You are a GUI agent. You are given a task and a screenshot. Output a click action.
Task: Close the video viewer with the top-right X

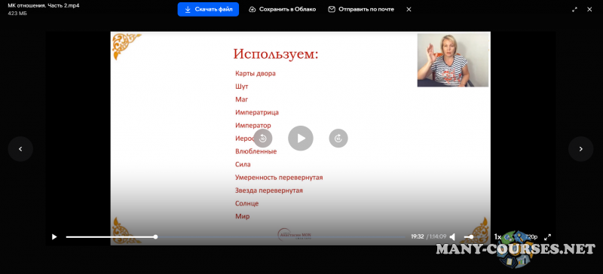[x=589, y=9]
